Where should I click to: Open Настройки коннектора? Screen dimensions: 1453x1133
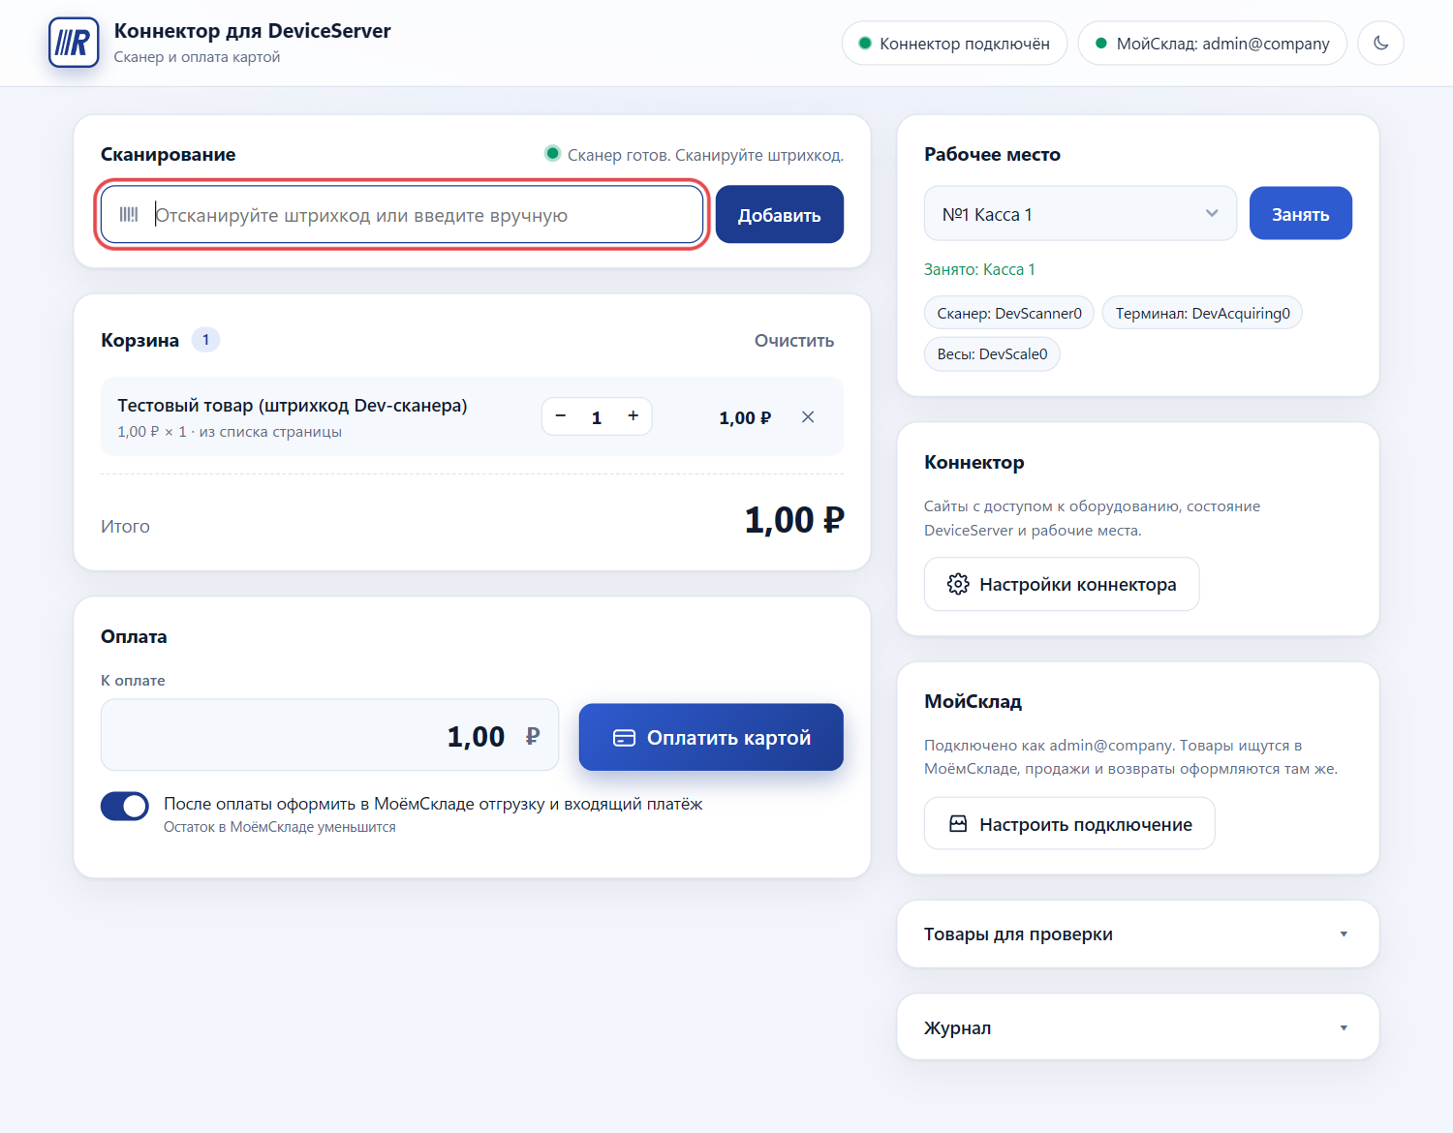tap(1062, 584)
